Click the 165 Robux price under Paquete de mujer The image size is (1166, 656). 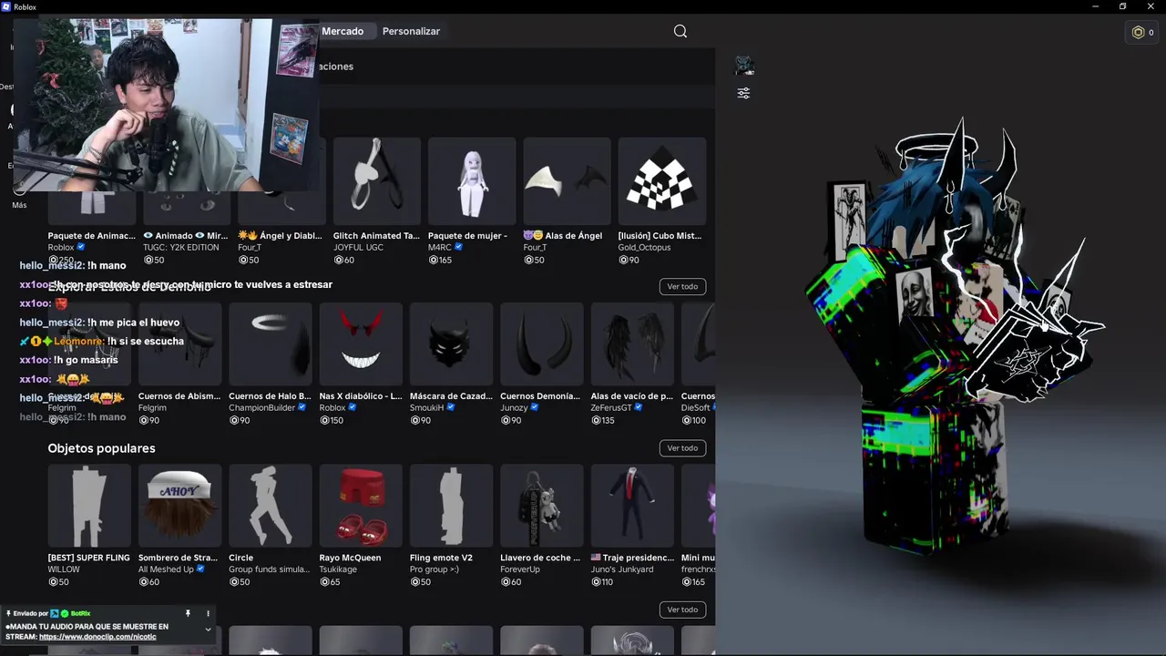pyautogui.click(x=440, y=260)
